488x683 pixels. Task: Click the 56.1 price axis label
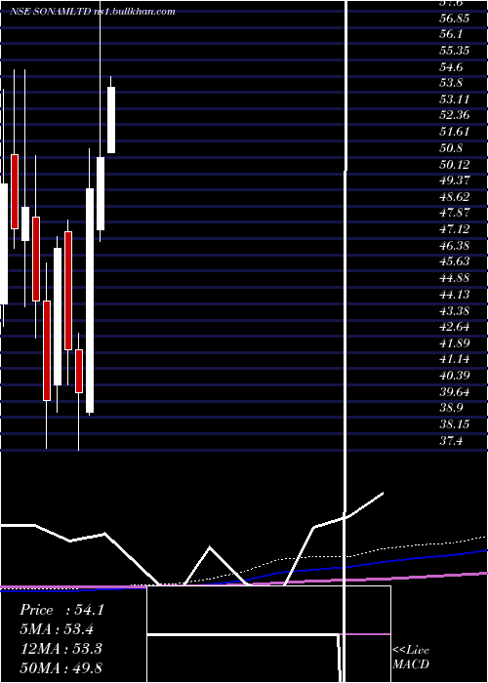coord(451,34)
